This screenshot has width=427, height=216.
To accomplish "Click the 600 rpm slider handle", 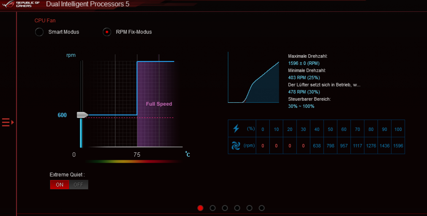I will click(82, 115).
